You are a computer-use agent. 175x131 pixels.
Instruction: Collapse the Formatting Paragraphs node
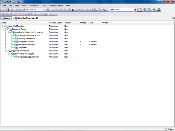(8, 54)
